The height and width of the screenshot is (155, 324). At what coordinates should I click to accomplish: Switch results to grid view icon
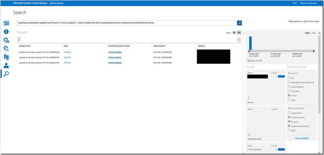click(x=239, y=32)
